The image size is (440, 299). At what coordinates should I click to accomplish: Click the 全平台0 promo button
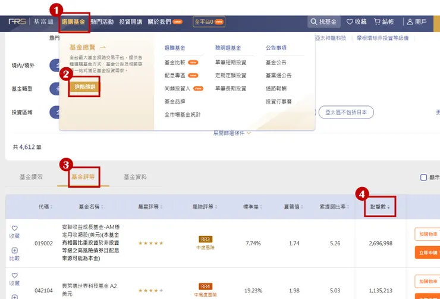[209, 21]
